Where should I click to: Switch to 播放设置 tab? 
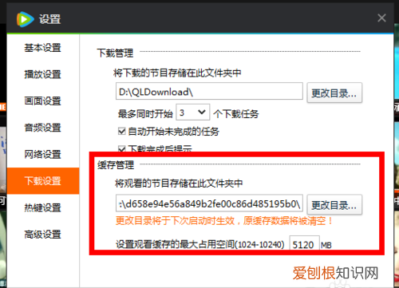[43, 74]
